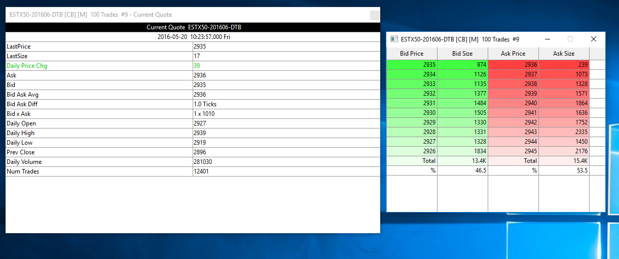Click the depth-of-market window app icon

(394, 39)
